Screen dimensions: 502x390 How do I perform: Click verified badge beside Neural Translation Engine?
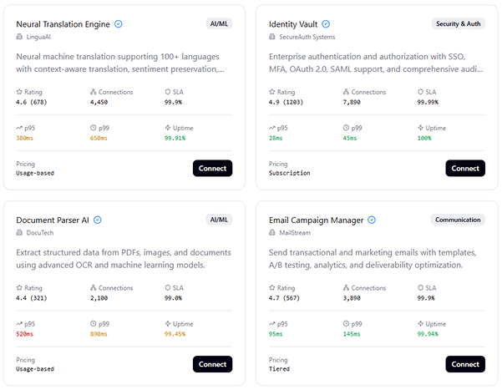click(118, 24)
